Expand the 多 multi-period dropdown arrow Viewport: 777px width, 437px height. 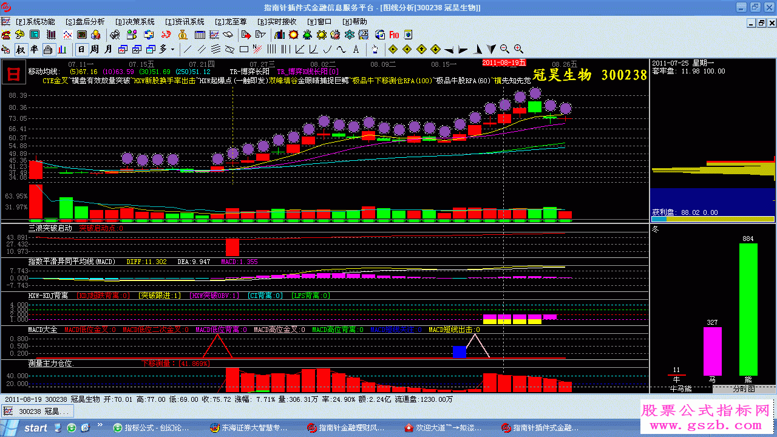coord(172,49)
